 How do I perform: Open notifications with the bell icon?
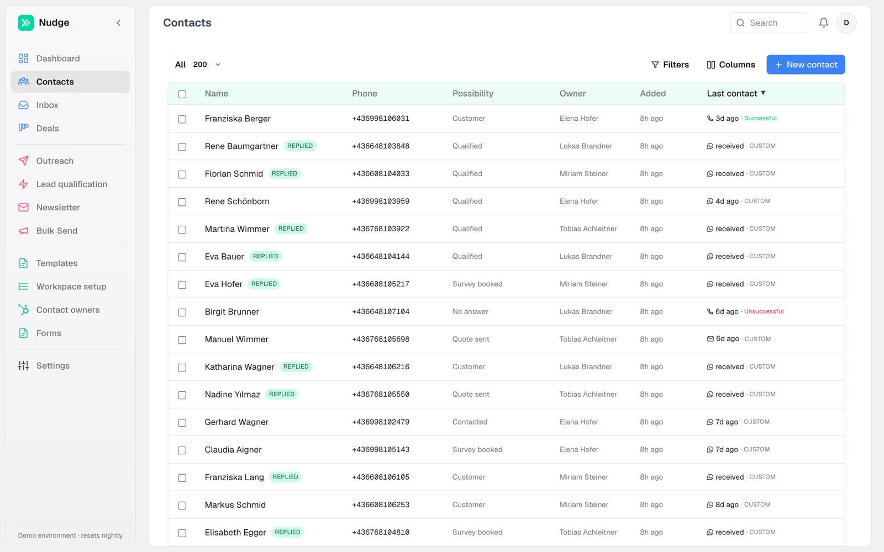[x=823, y=23]
